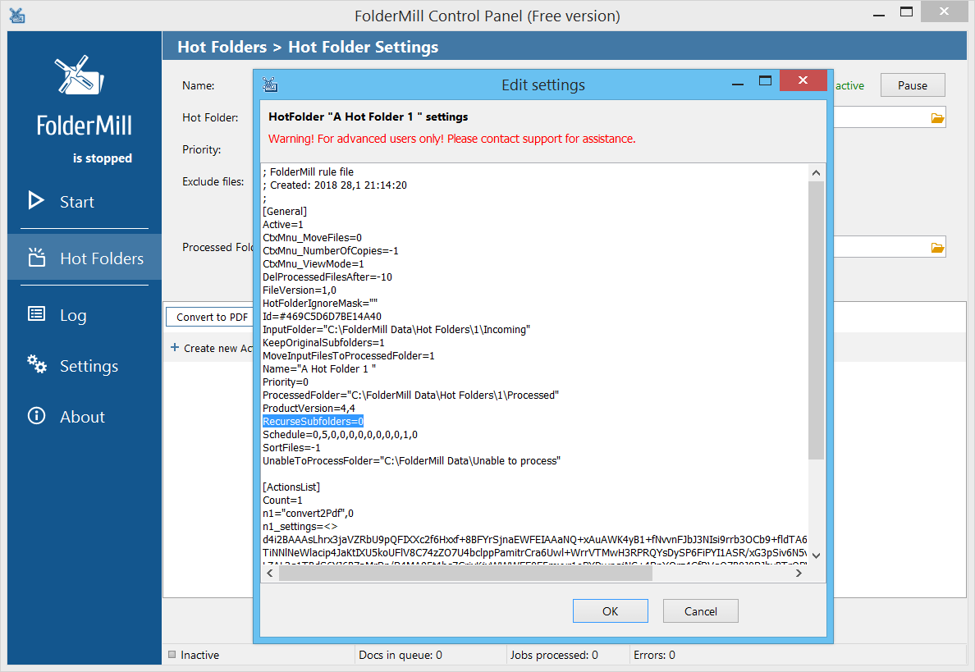Viewport: 975px width, 672px height.
Task: Click the HotFolderIgnoreMask line
Action: (x=319, y=304)
